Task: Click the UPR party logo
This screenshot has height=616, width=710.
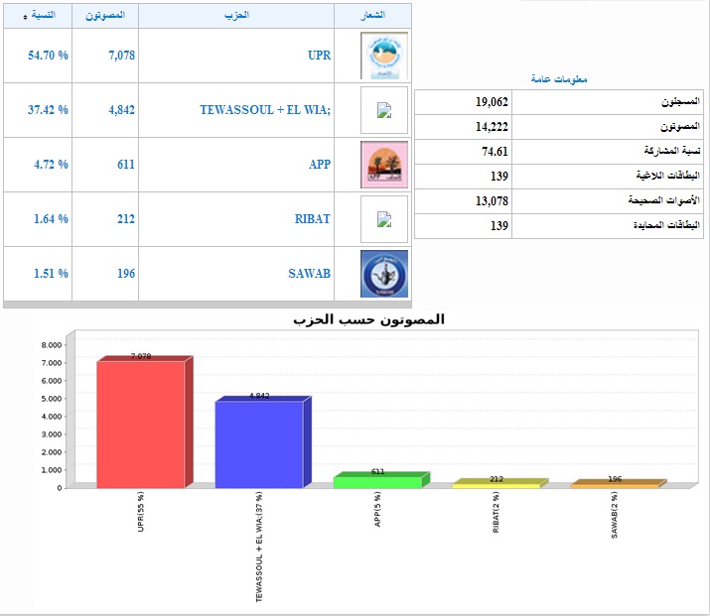Action: (383, 56)
